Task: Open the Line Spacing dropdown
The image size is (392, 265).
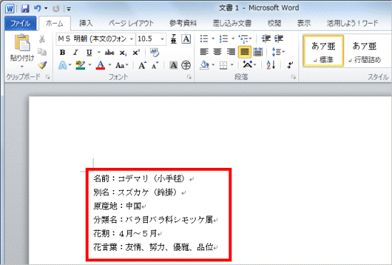Action: coord(278,51)
